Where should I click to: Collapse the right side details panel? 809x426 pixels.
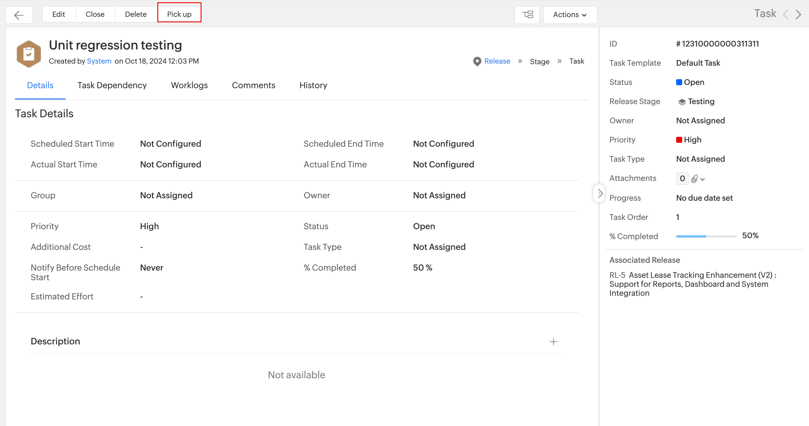[600, 193]
